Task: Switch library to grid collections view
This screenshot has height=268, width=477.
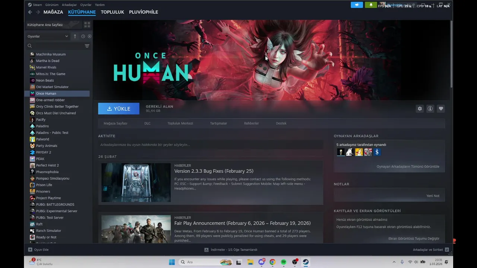Action: click(x=87, y=25)
